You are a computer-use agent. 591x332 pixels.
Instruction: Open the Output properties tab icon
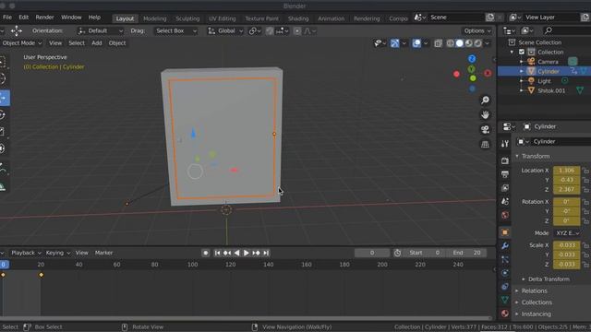(505, 174)
